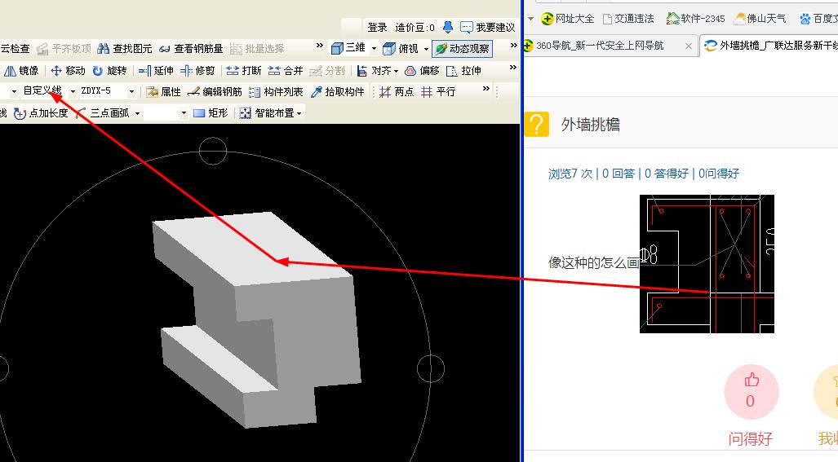Screen dimensions: 838x462
Task: Open 构件列表 component list
Action: [x=277, y=92]
